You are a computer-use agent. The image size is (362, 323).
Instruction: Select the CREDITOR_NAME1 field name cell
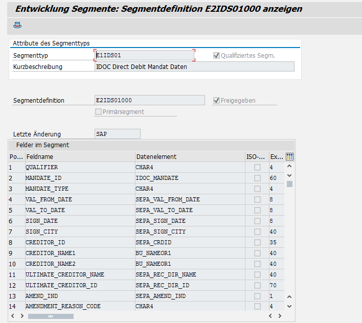80,253
